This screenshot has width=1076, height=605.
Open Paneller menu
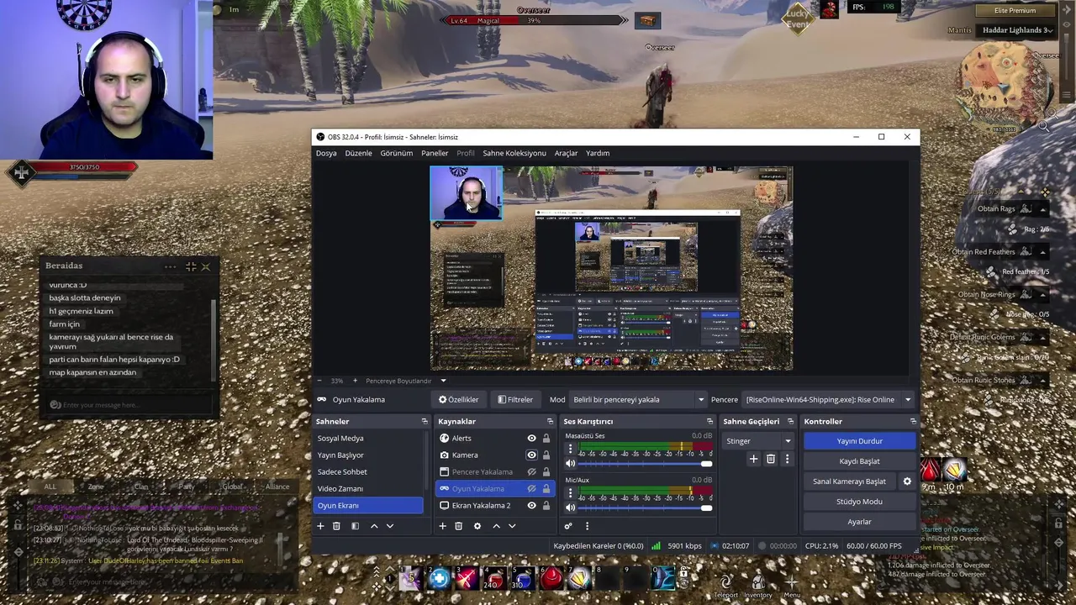click(435, 153)
